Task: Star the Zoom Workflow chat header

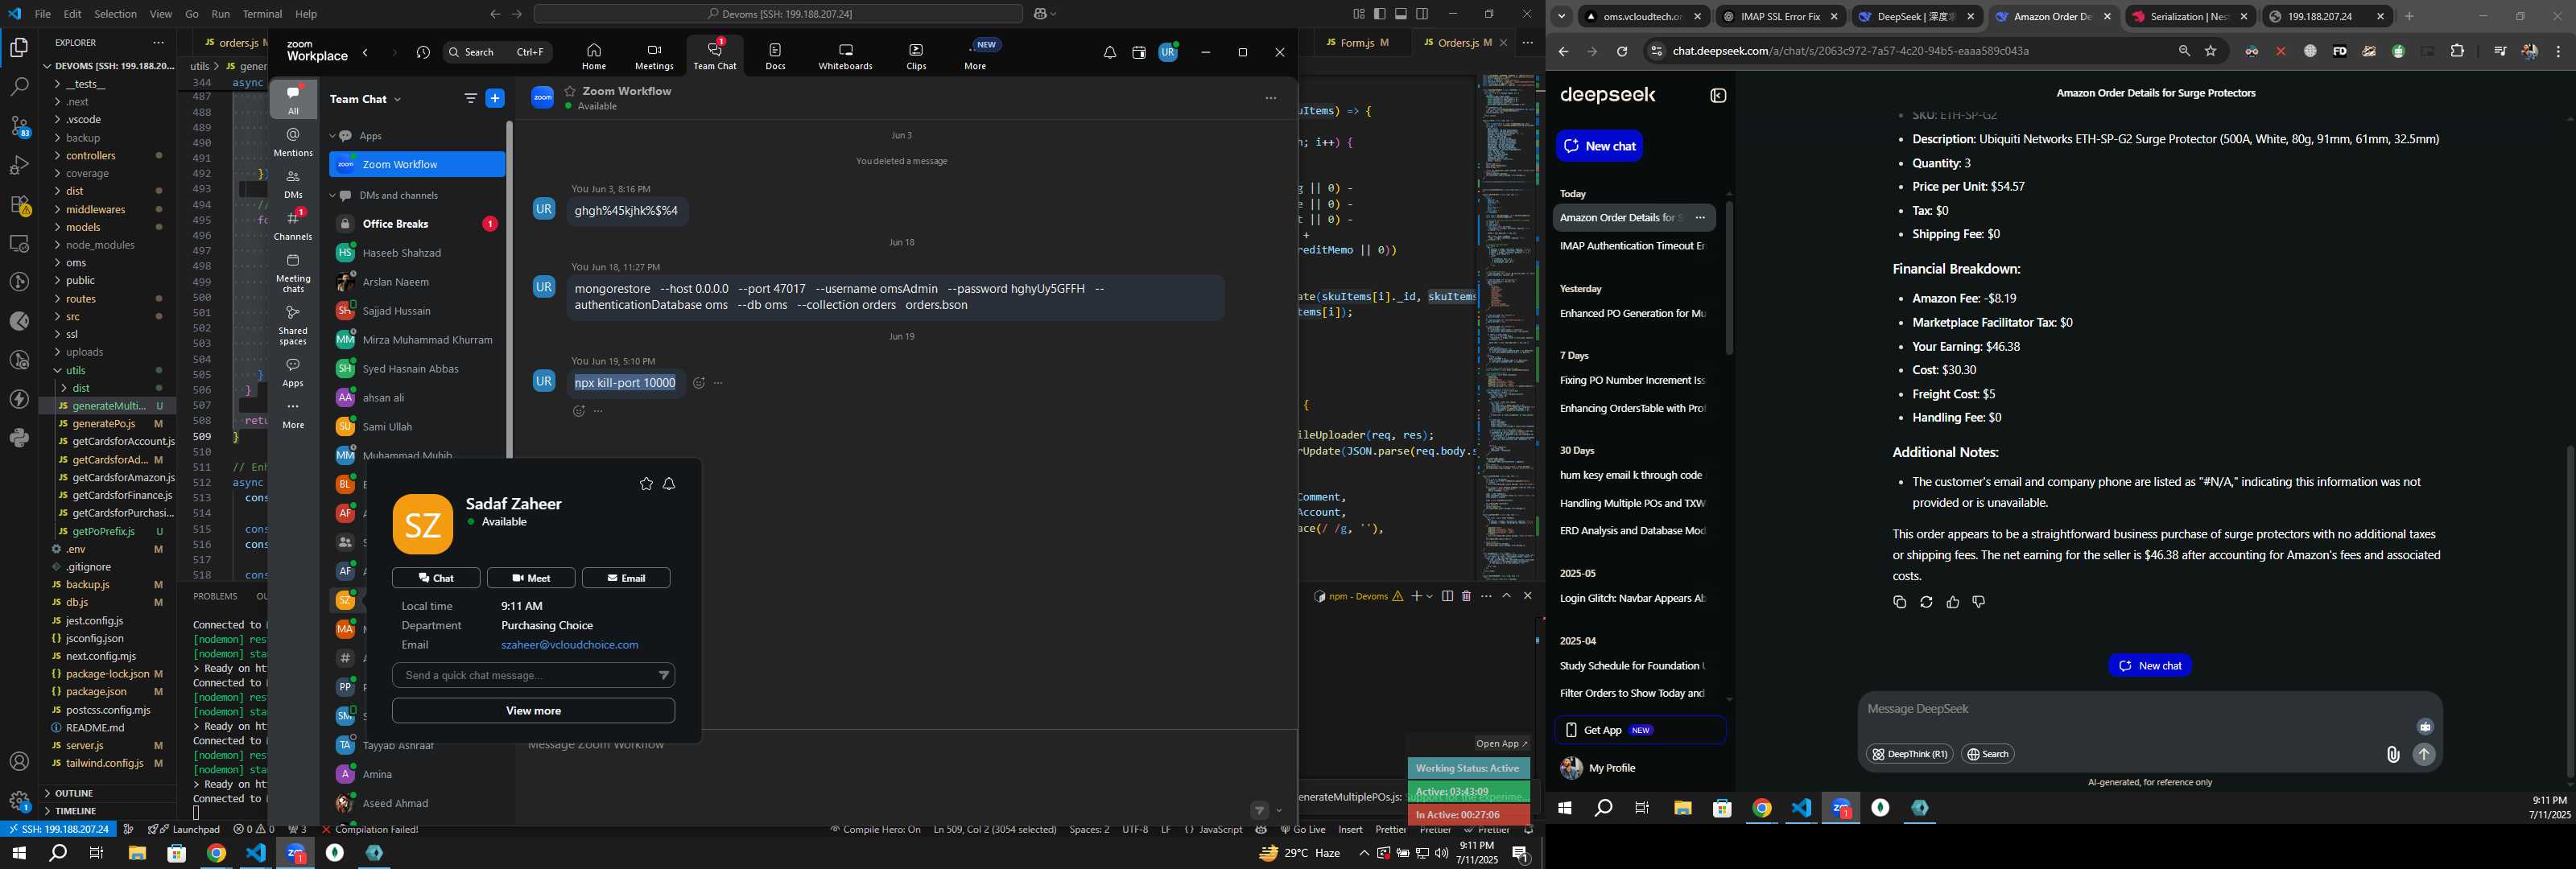Action: 570,91
